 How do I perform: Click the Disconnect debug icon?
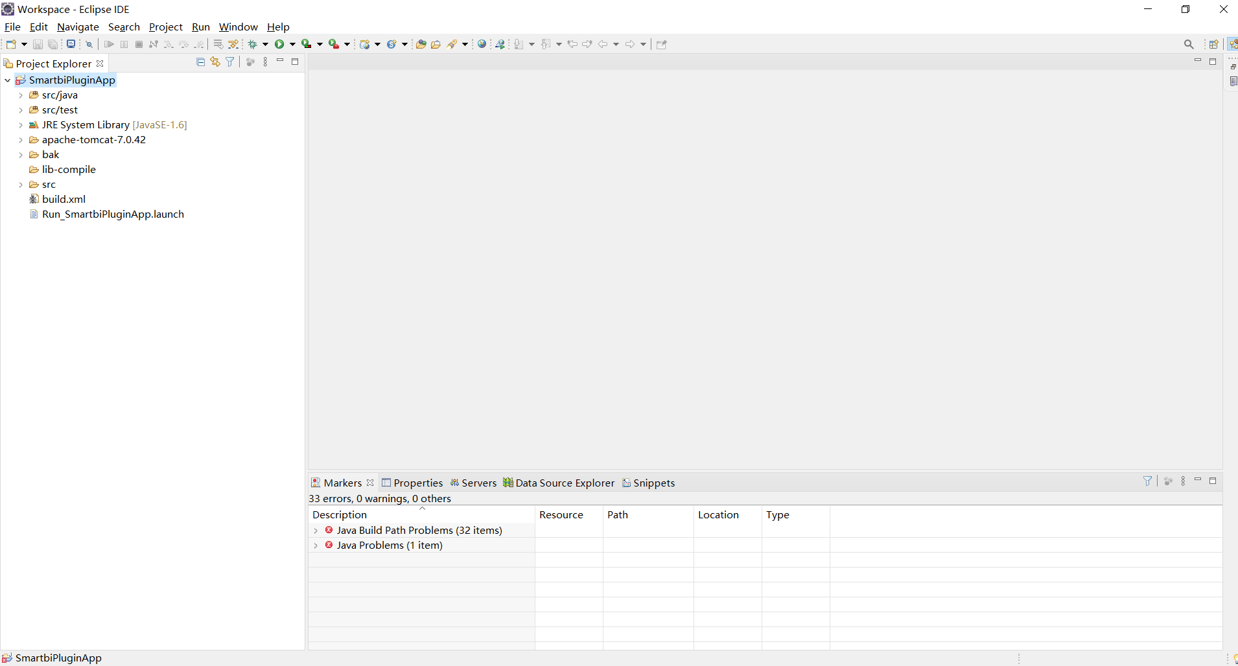[154, 44]
